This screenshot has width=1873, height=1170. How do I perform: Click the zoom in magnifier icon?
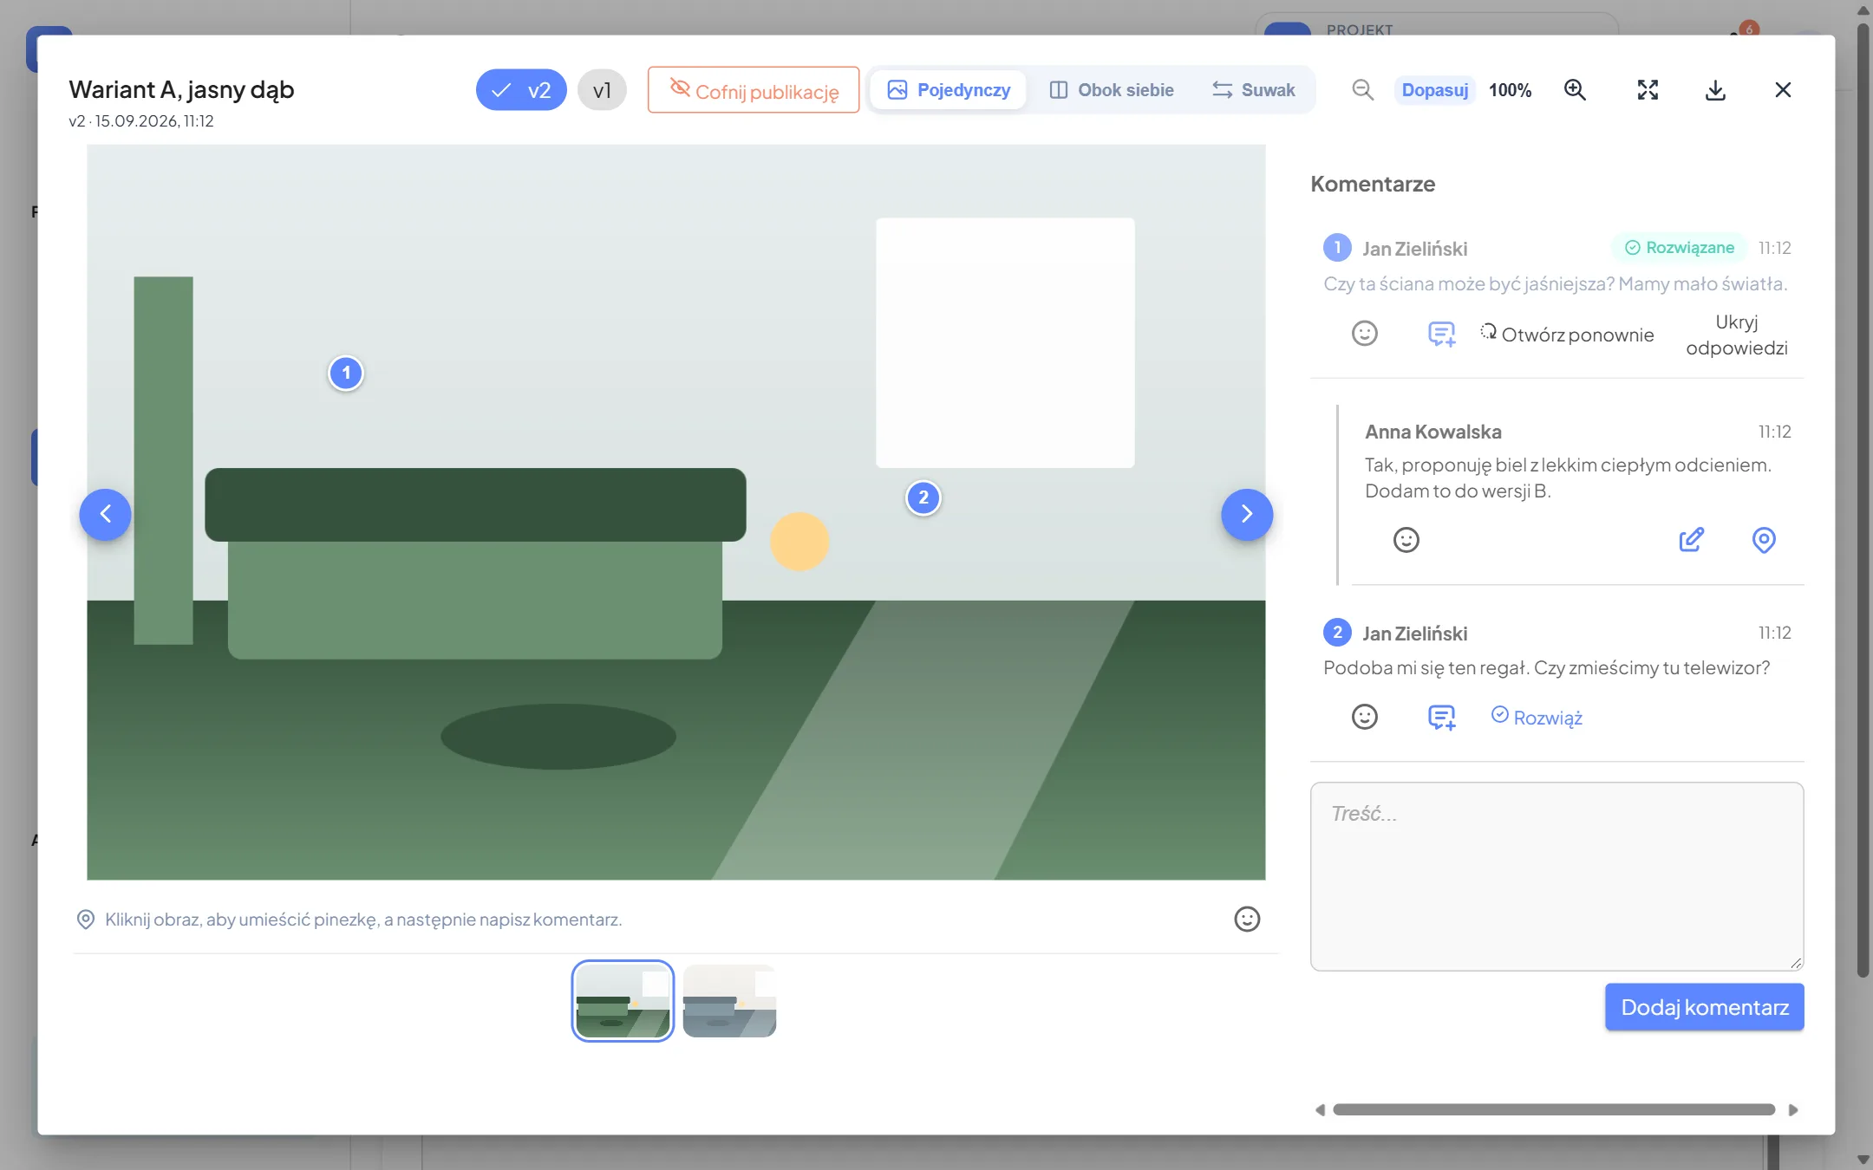coord(1575,90)
